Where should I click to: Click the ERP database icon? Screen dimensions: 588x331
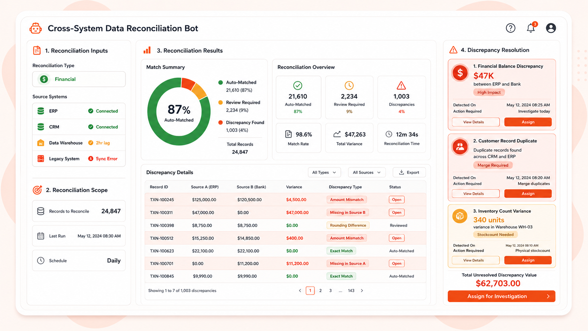pos(41,111)
